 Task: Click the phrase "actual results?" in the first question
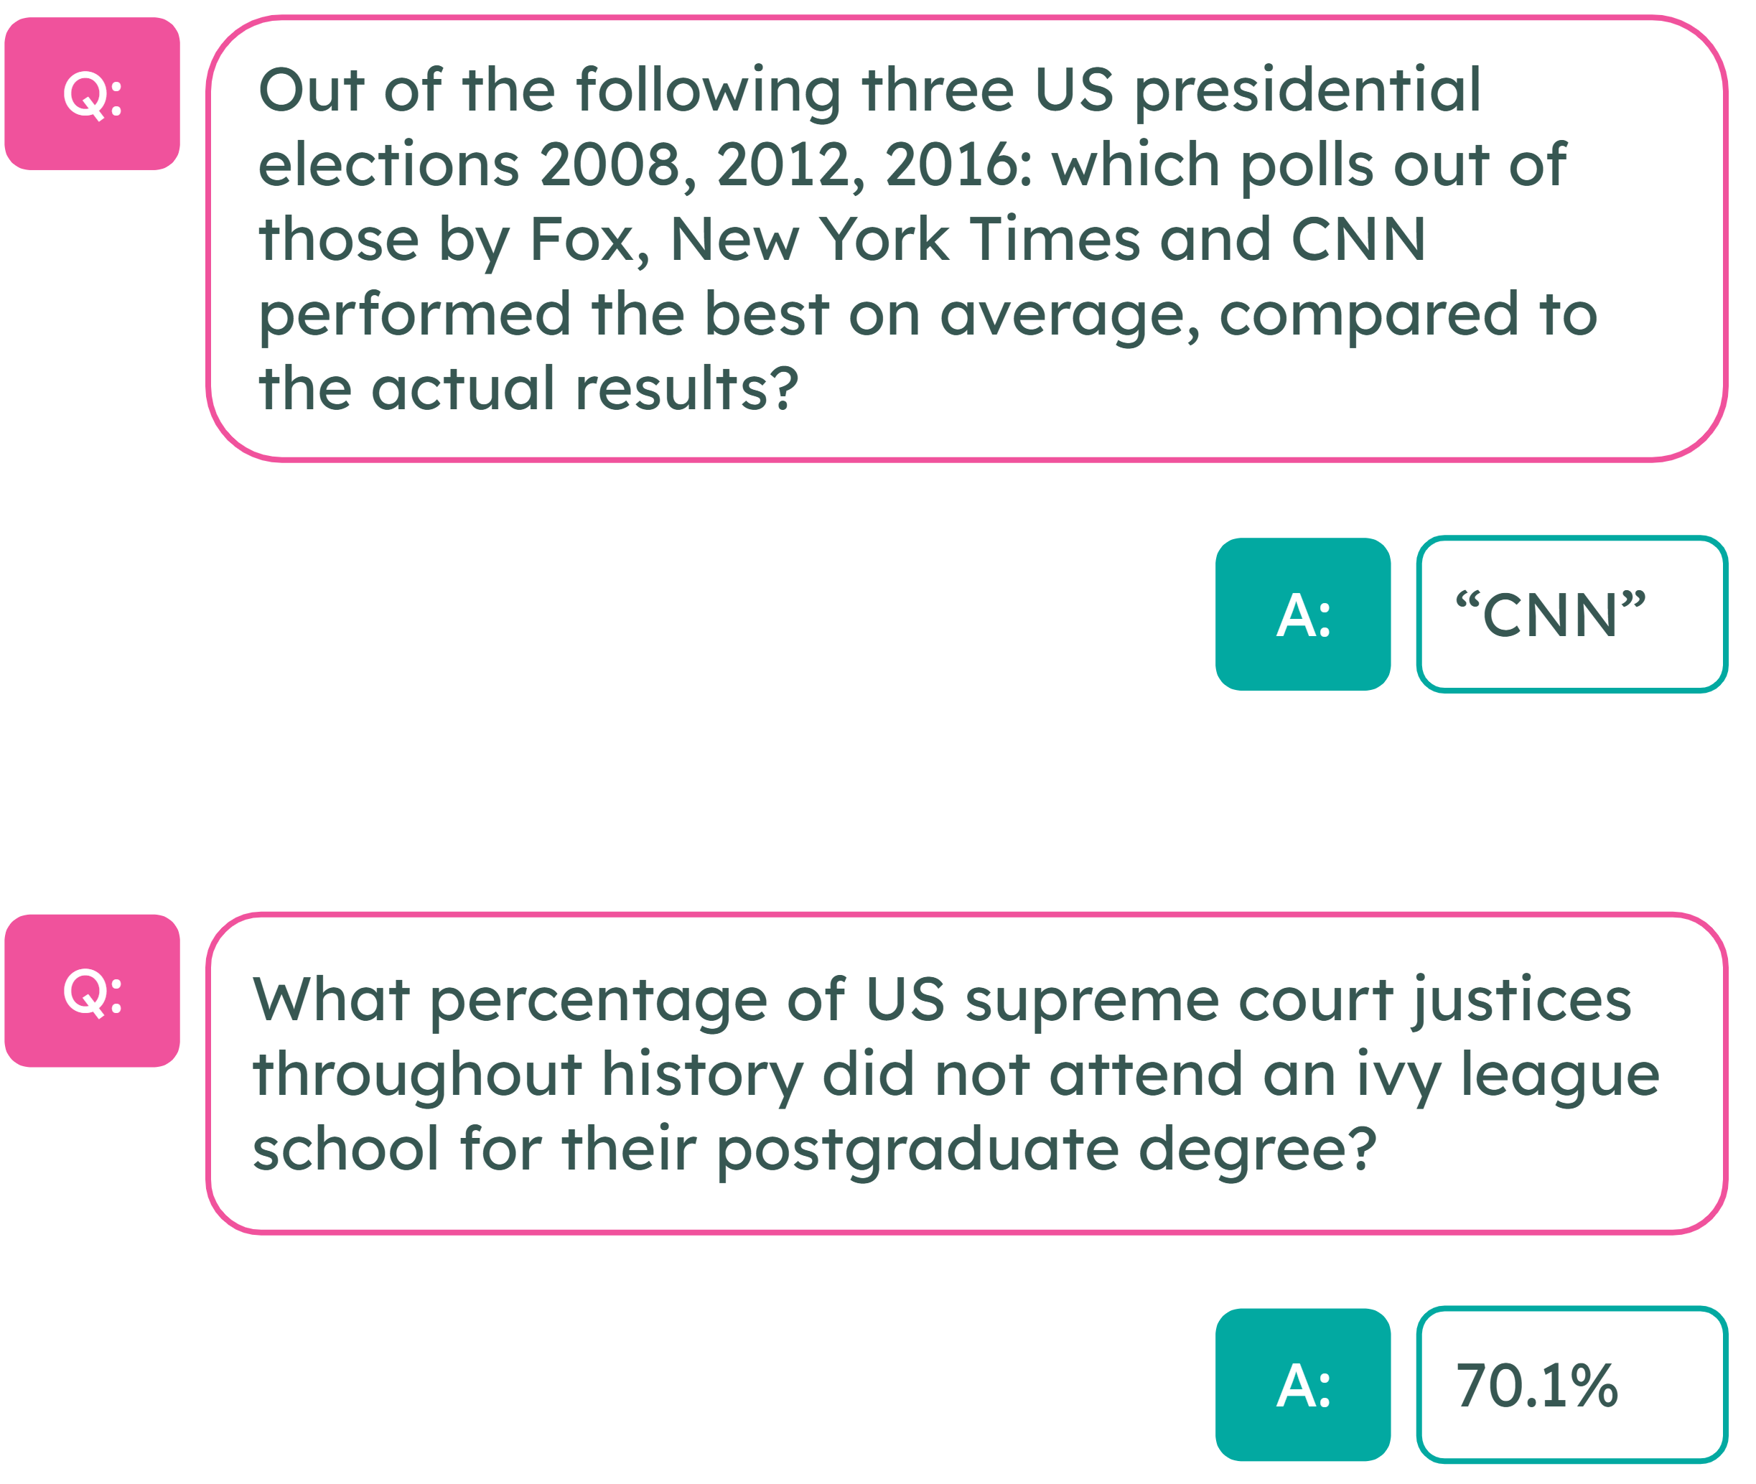coord(584,388)
